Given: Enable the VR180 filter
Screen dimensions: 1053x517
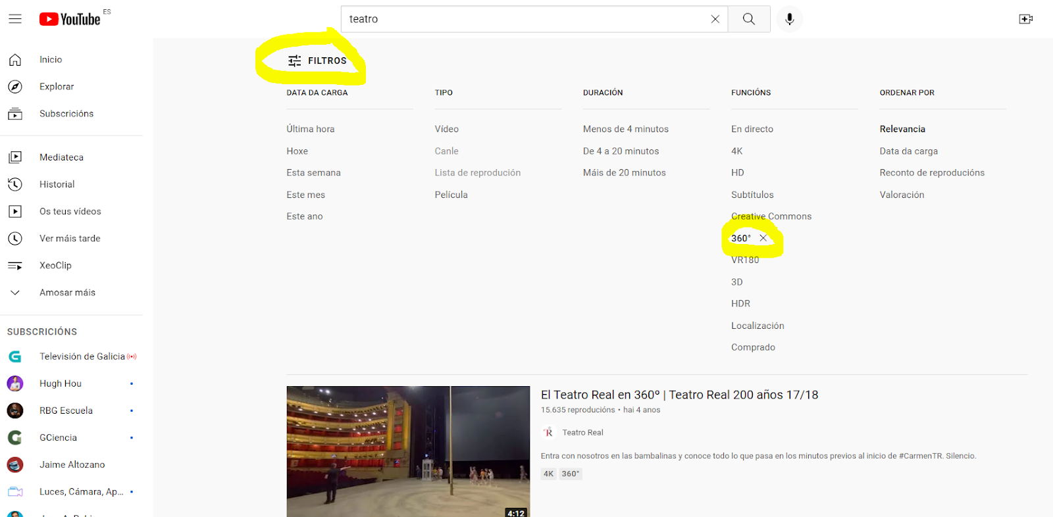Looking at the screenshot, I should click(x=745, y=260).
